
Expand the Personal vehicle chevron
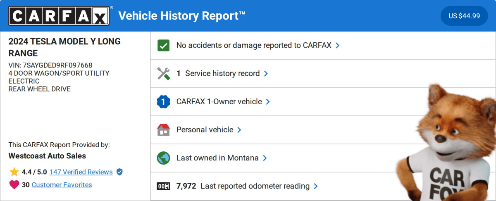(x=239, y=130)
